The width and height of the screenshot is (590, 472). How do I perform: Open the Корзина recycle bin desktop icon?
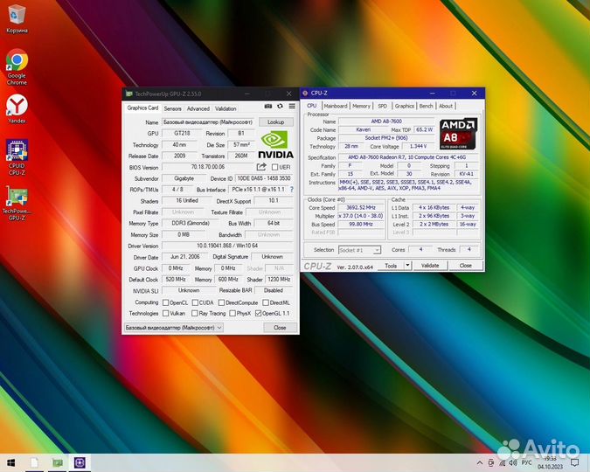pos(17,19)
